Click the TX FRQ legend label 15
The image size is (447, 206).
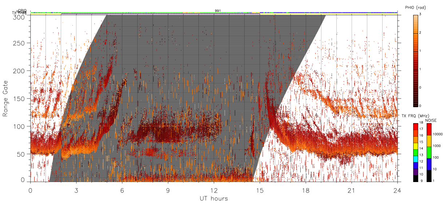click(x=421, y=142)
